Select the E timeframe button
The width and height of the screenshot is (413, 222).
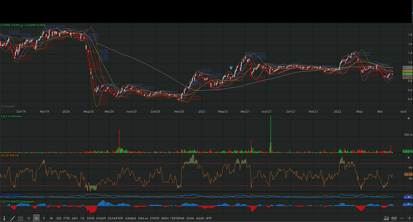click(44, 218)
